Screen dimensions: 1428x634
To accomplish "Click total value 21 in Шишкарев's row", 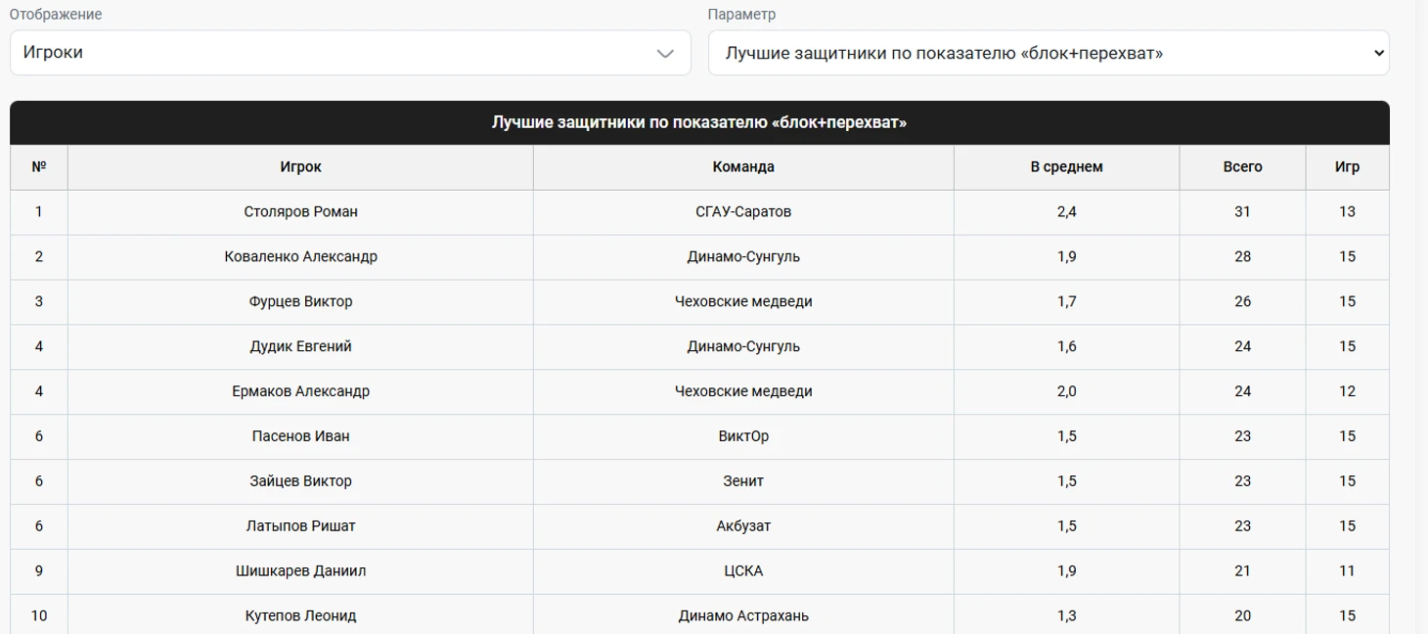I will point(1242,571).
